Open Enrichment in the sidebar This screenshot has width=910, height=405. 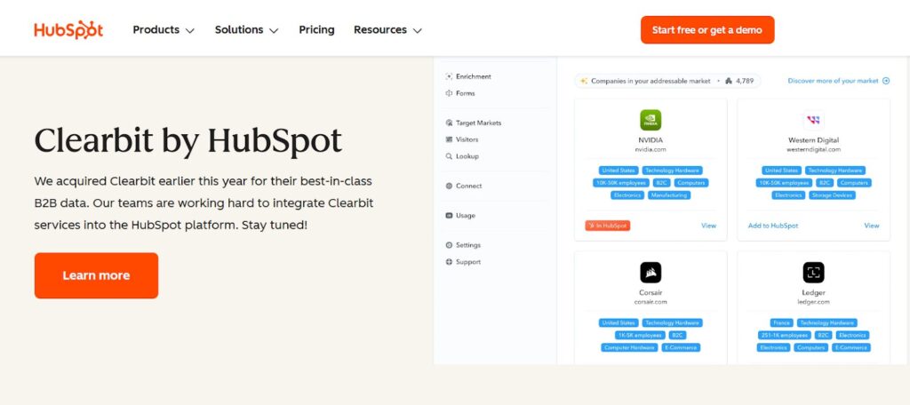[x=473, y=76]
